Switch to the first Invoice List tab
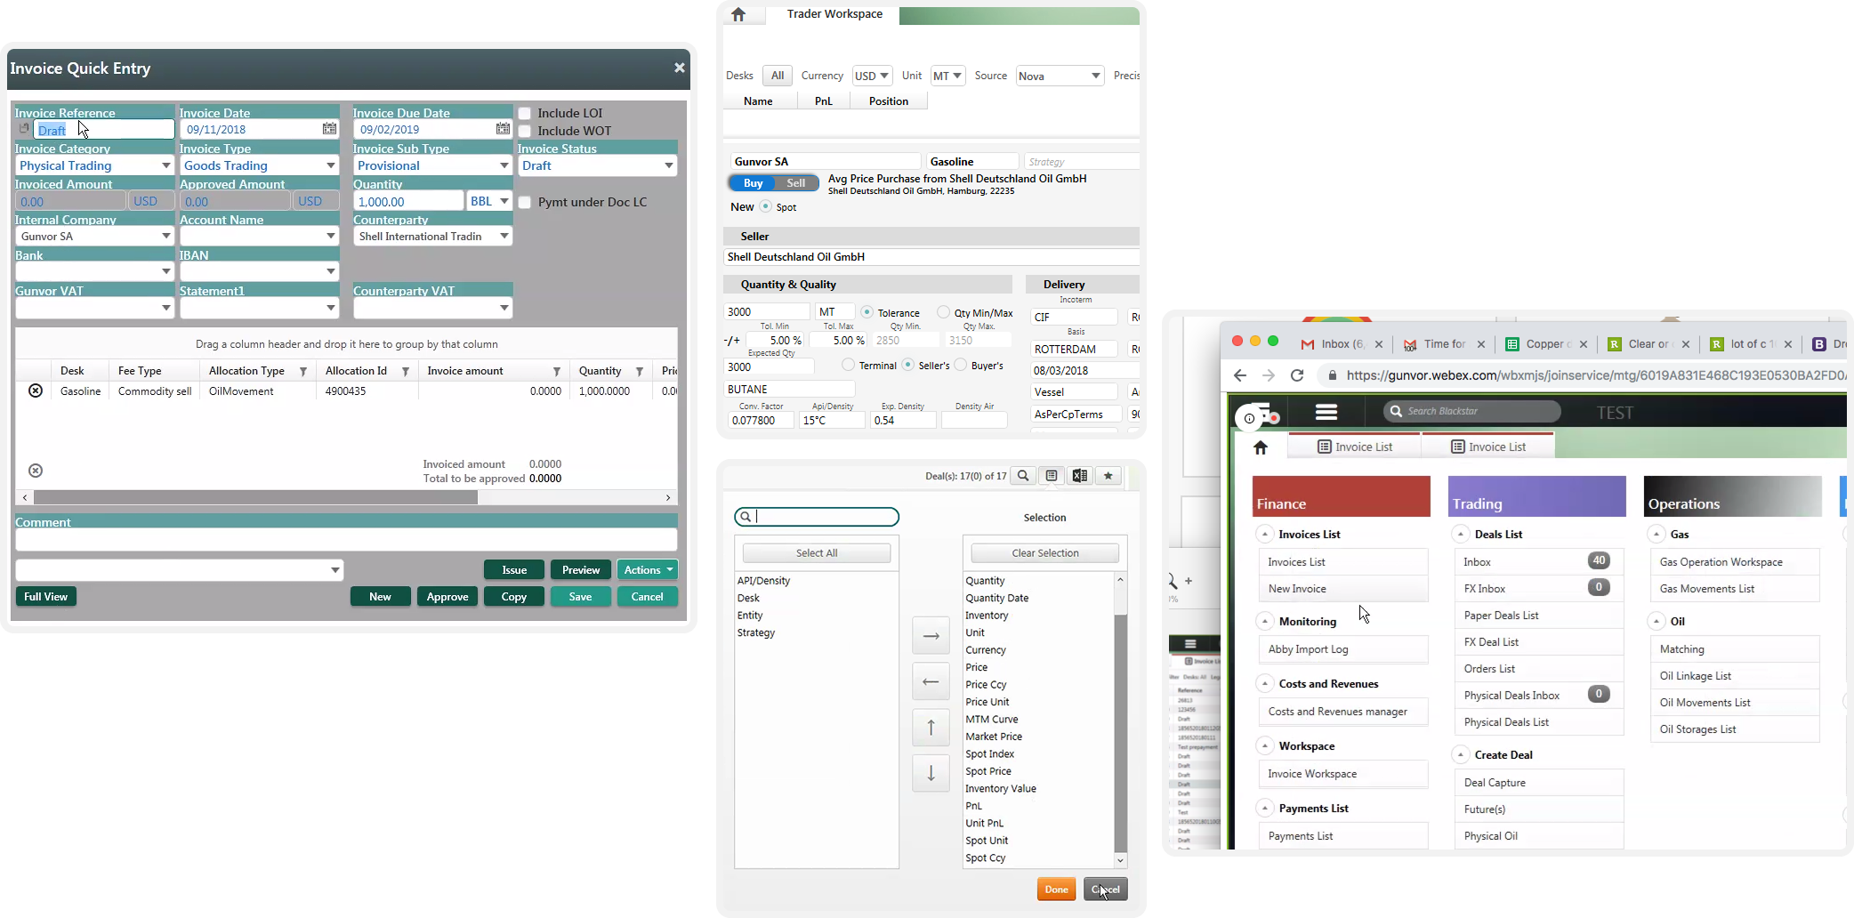Image resolution: width=1854 pixels, height=918 pixels. 1354,447
